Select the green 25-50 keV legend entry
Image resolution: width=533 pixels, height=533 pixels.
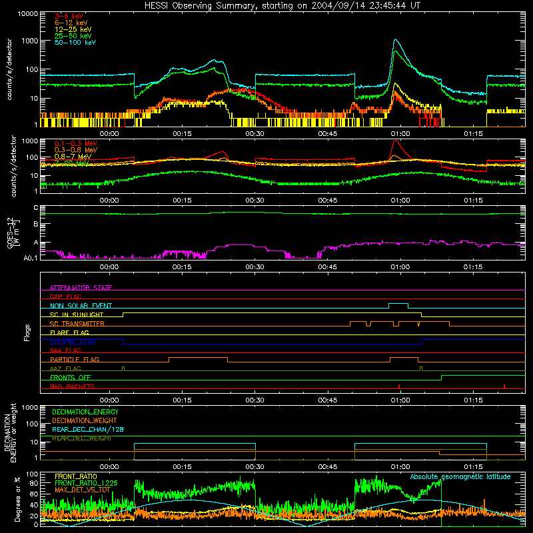coord(73,36)
